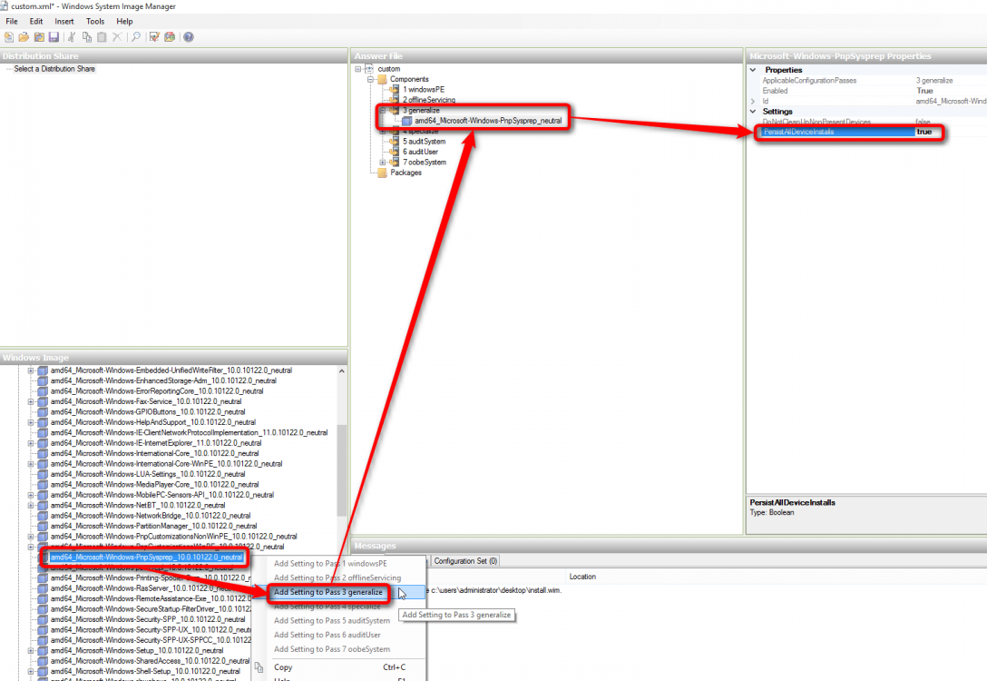
Task: Expand the Embedded-UnifiedWriteFilter component in Windows Image
Action: [30, 370]
